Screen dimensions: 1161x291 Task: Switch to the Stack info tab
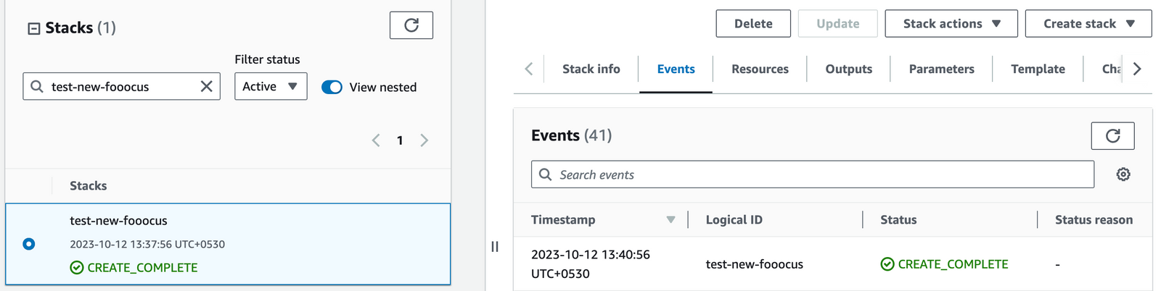coord(591,69)
